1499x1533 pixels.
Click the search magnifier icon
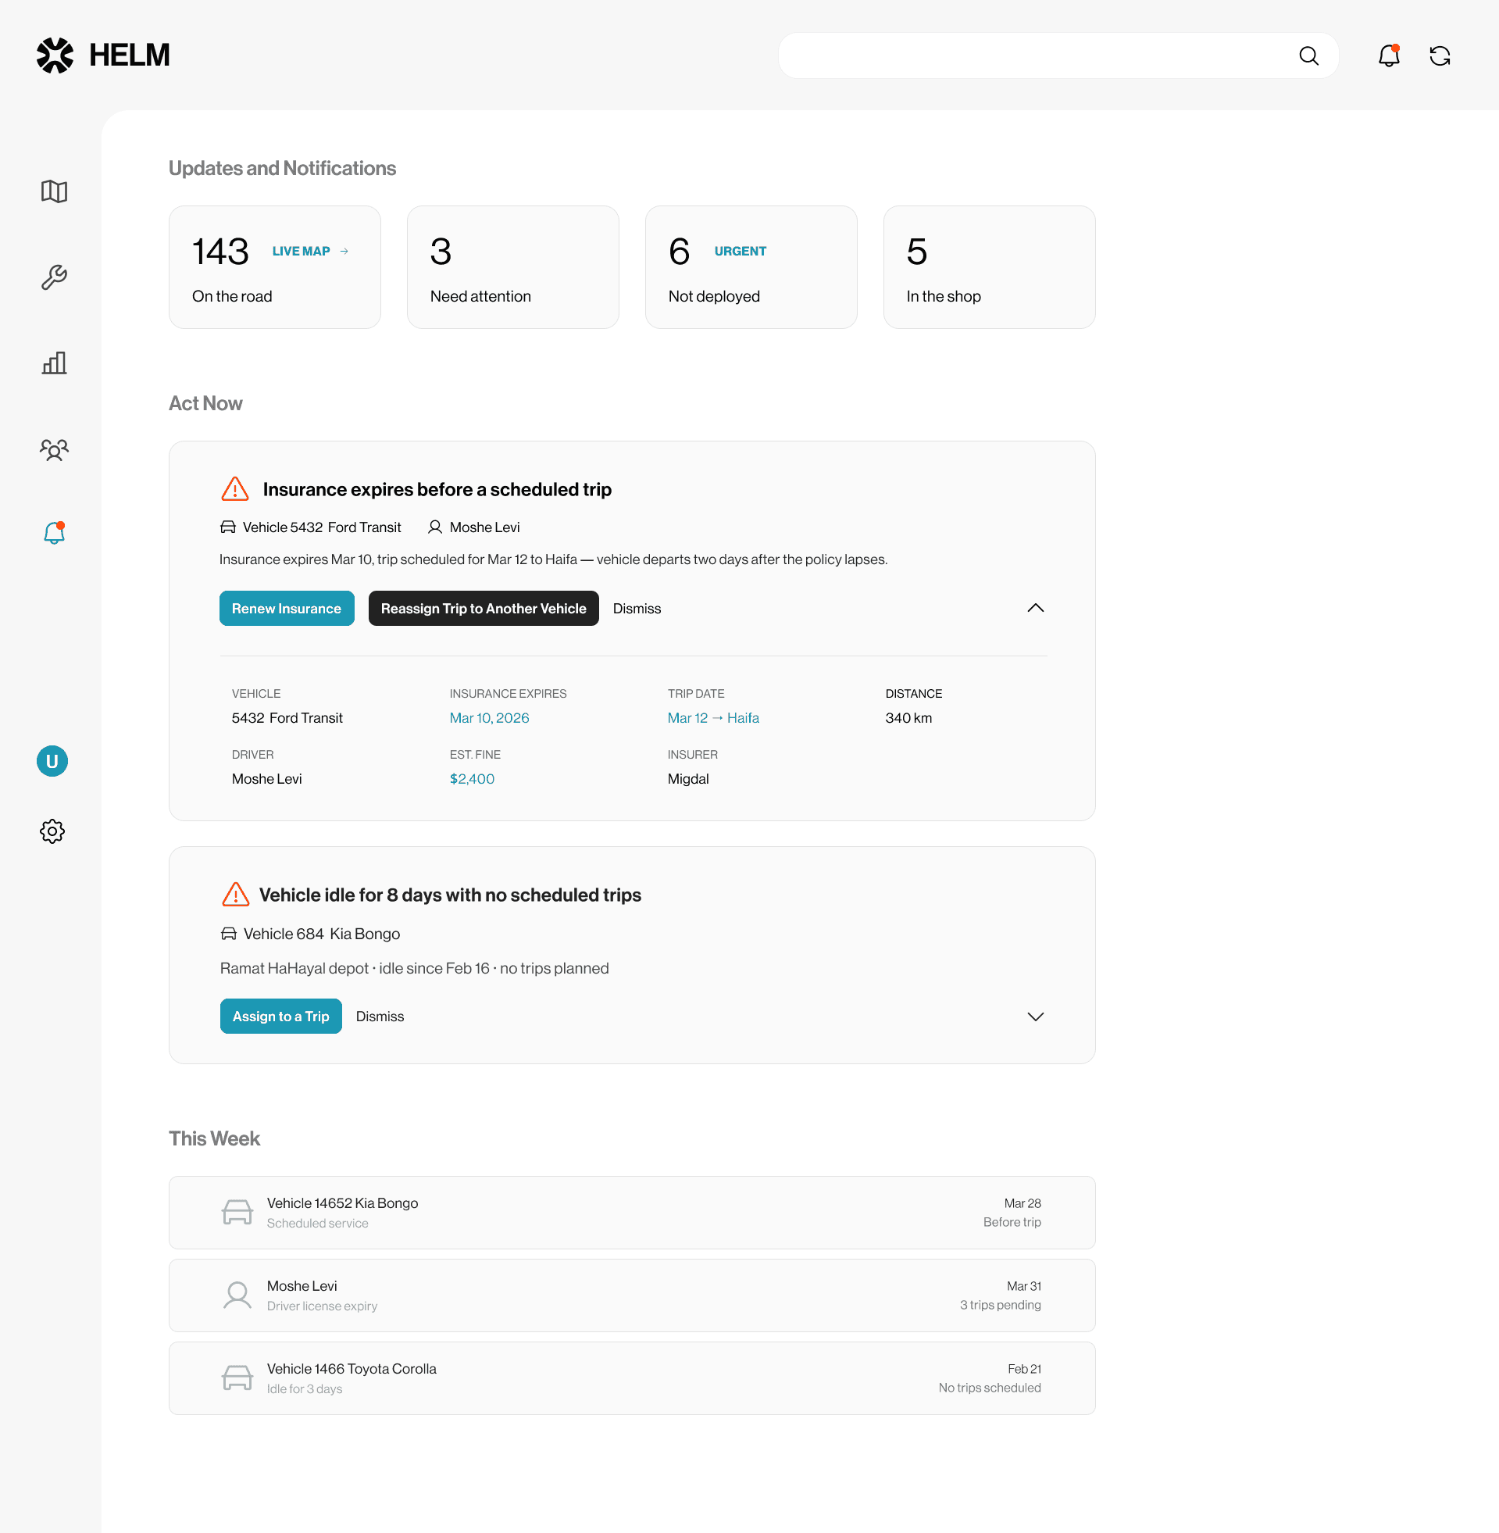point(1308,56)
